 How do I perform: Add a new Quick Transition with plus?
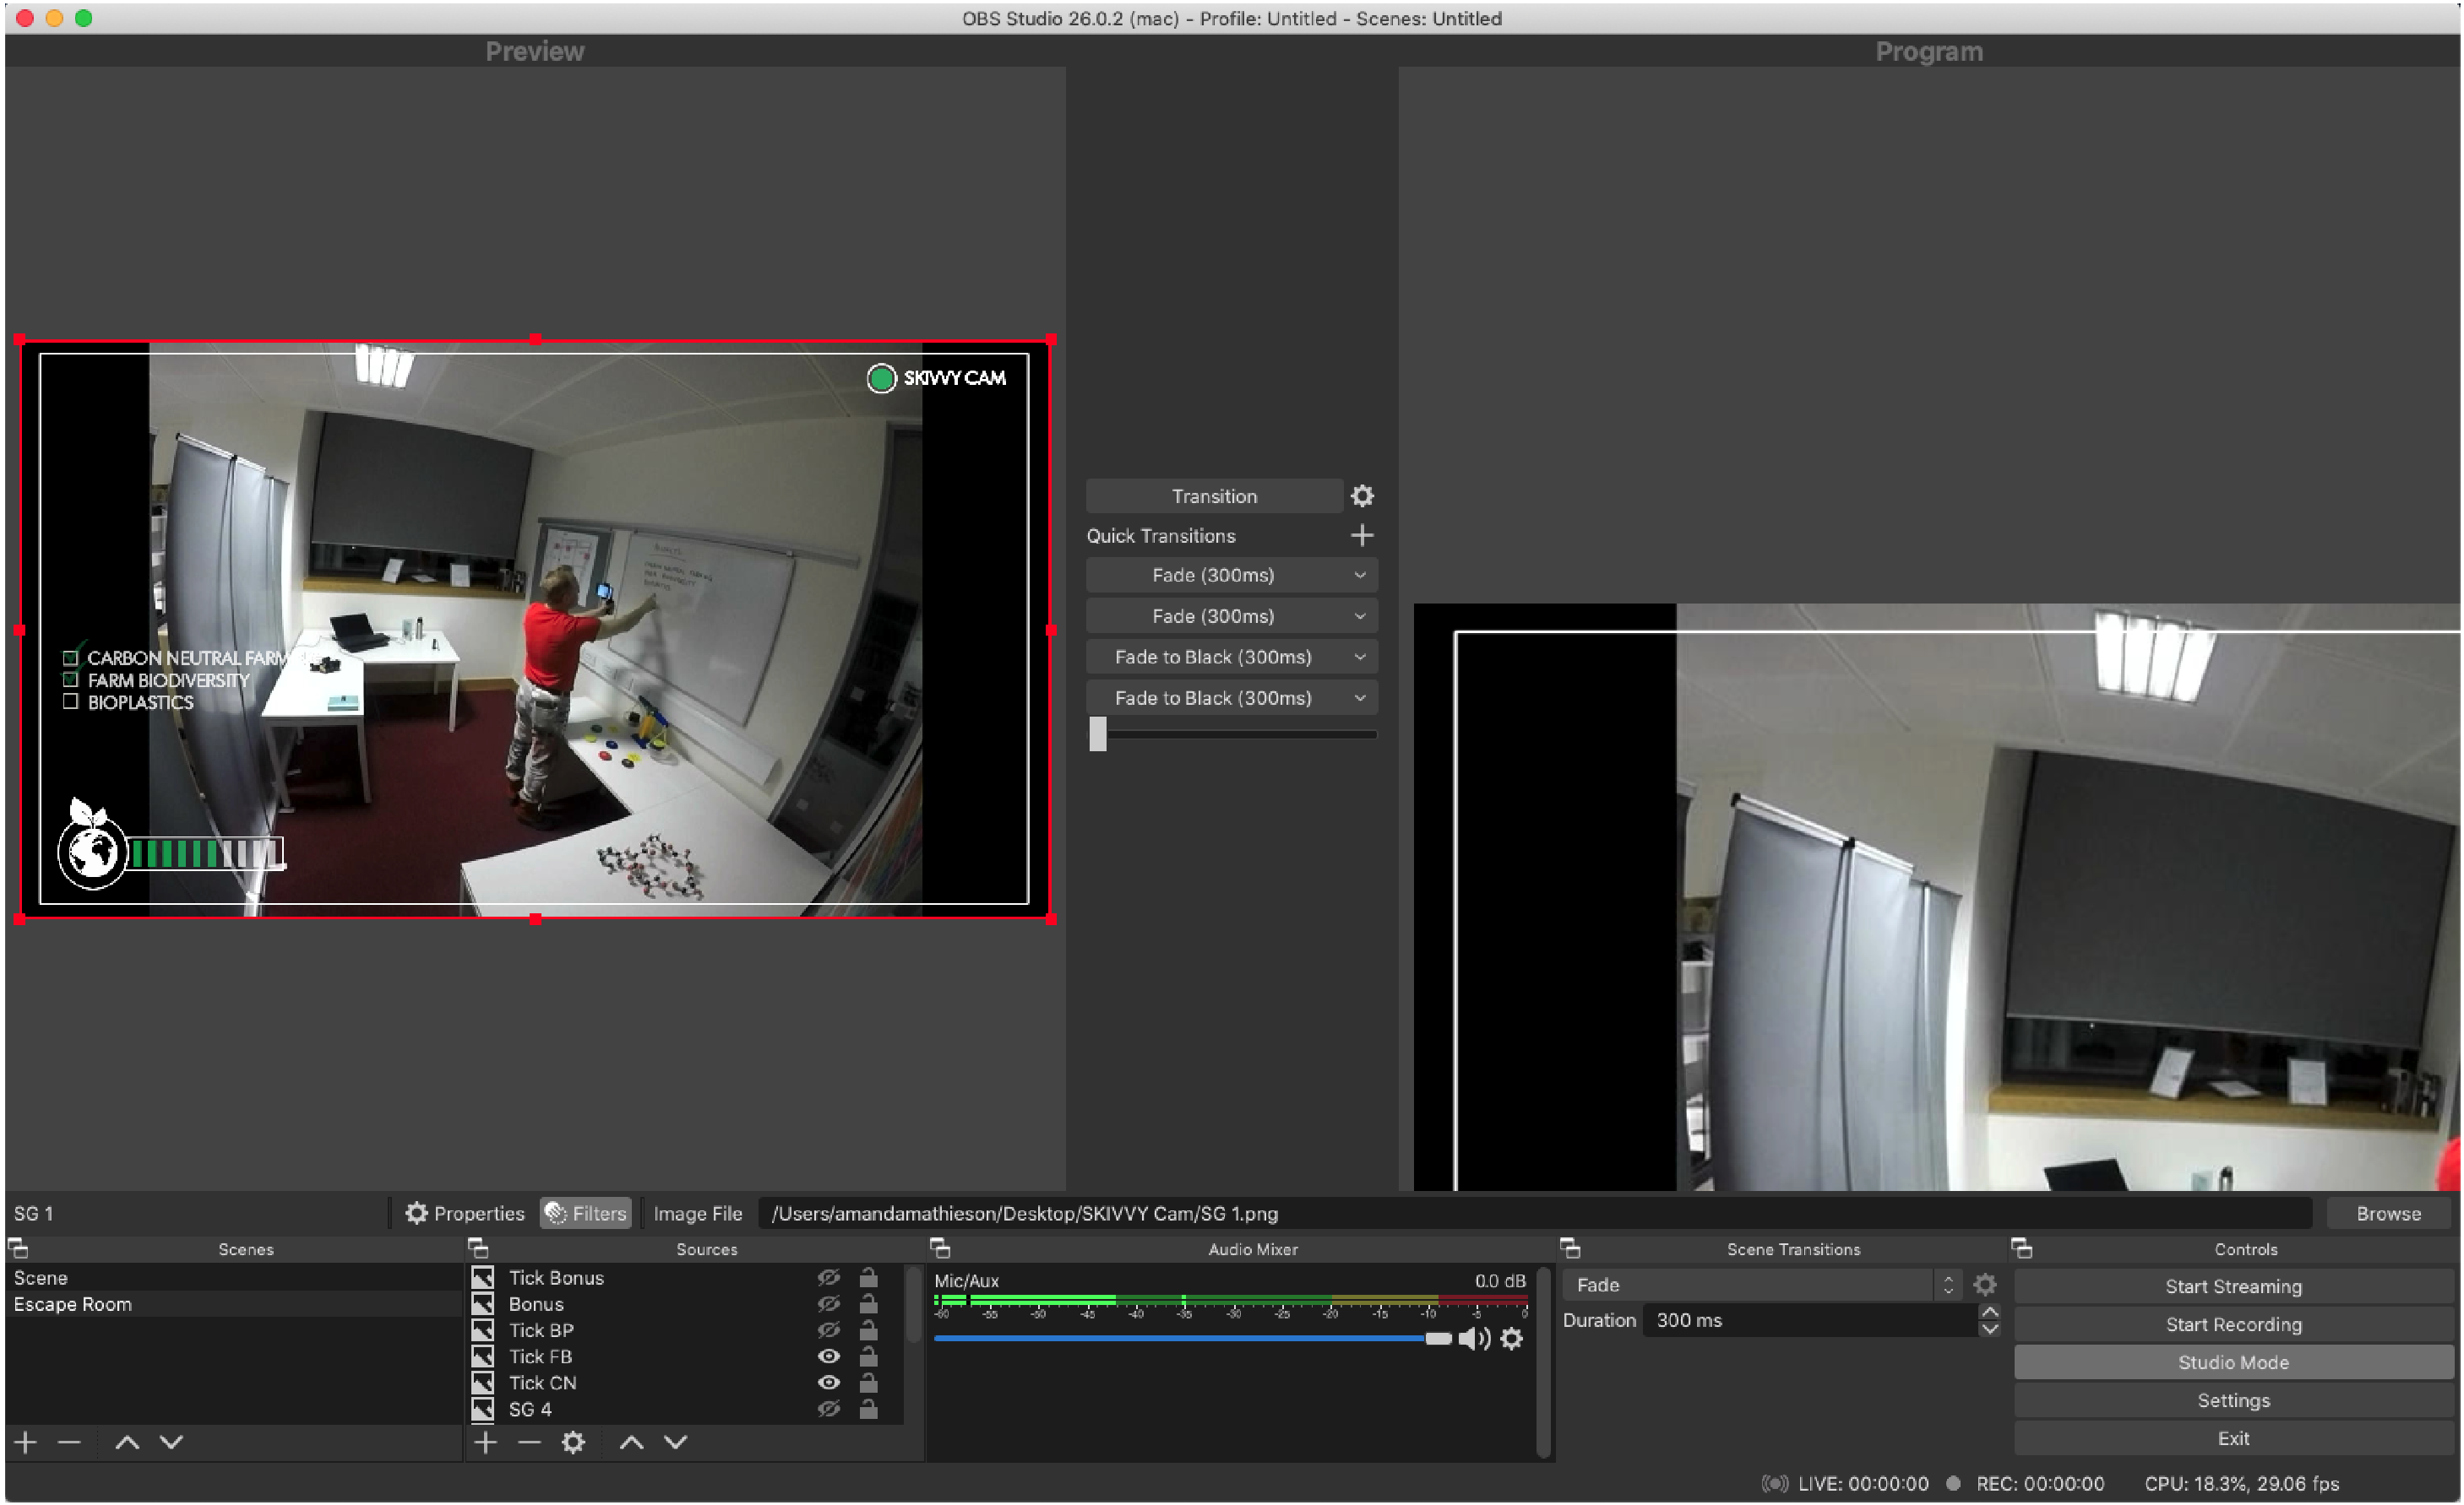pyautogui.click(x=1362, y=536)
